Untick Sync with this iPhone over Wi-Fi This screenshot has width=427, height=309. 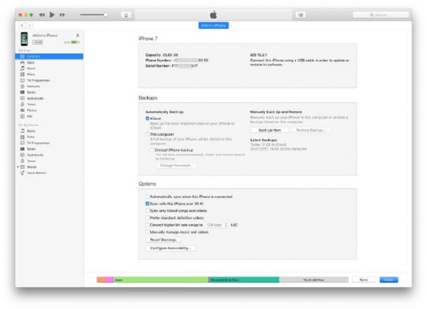(x=147, y=203)
